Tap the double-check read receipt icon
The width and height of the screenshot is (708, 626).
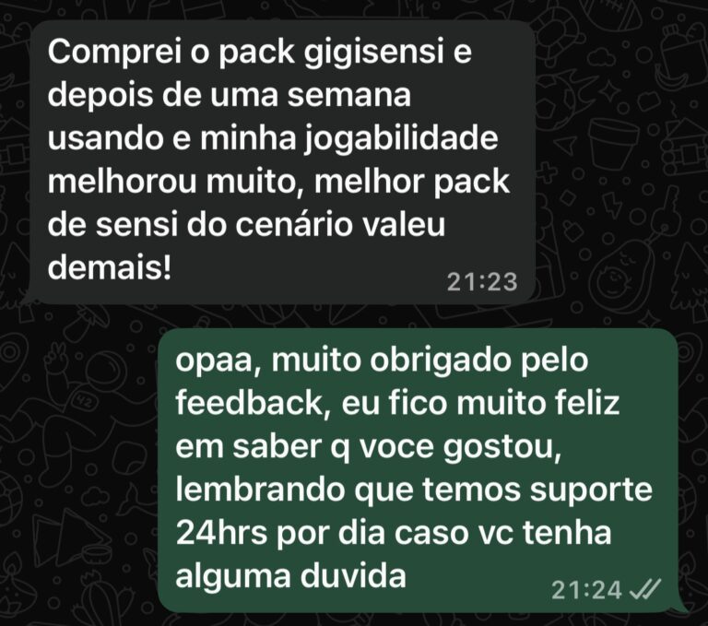click(x=645, y=589)
